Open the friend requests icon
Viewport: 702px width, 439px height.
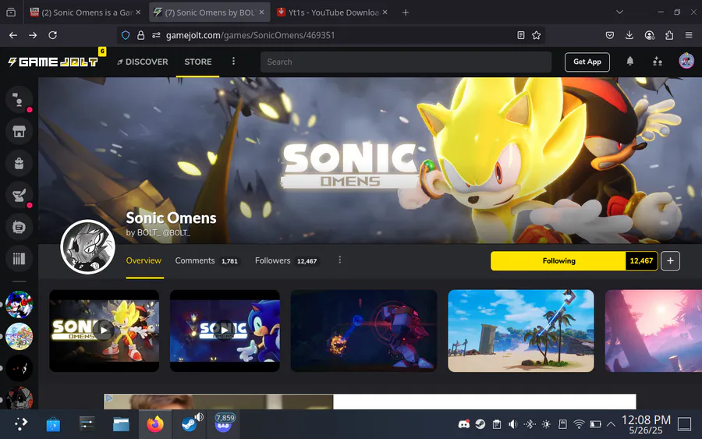[658, 62]
